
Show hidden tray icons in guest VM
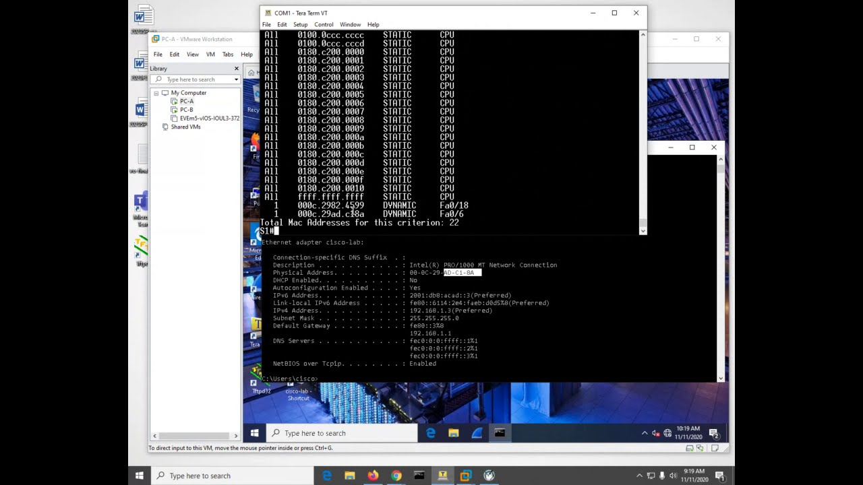coord(645,433)
